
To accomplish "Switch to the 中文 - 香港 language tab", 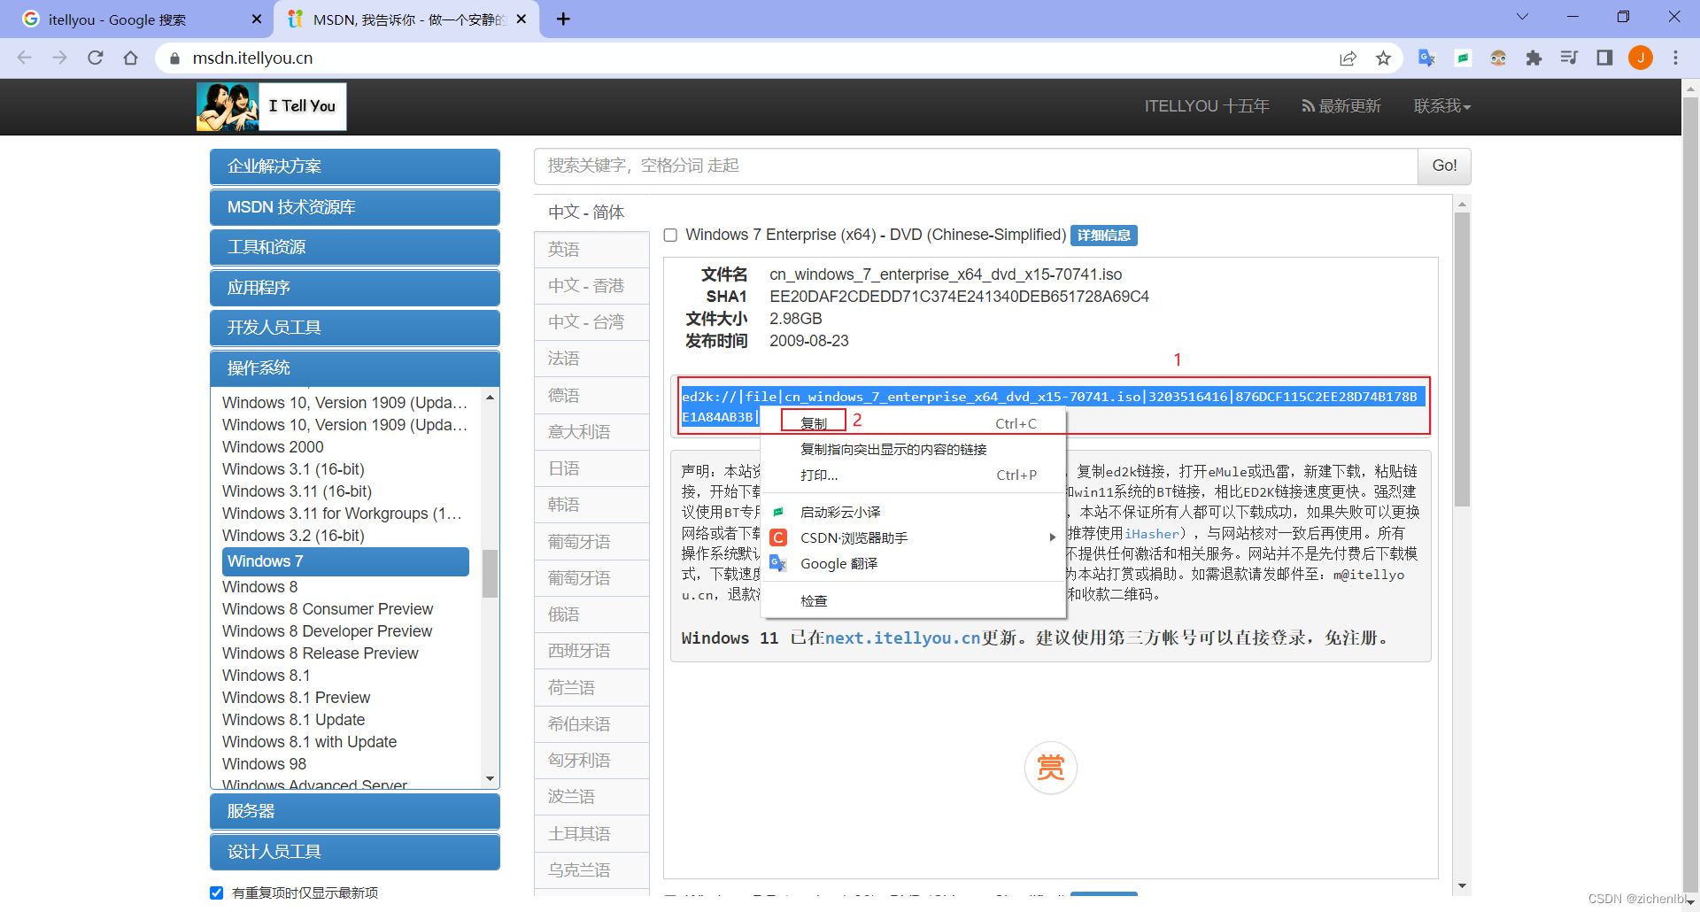I will point(591,286).
